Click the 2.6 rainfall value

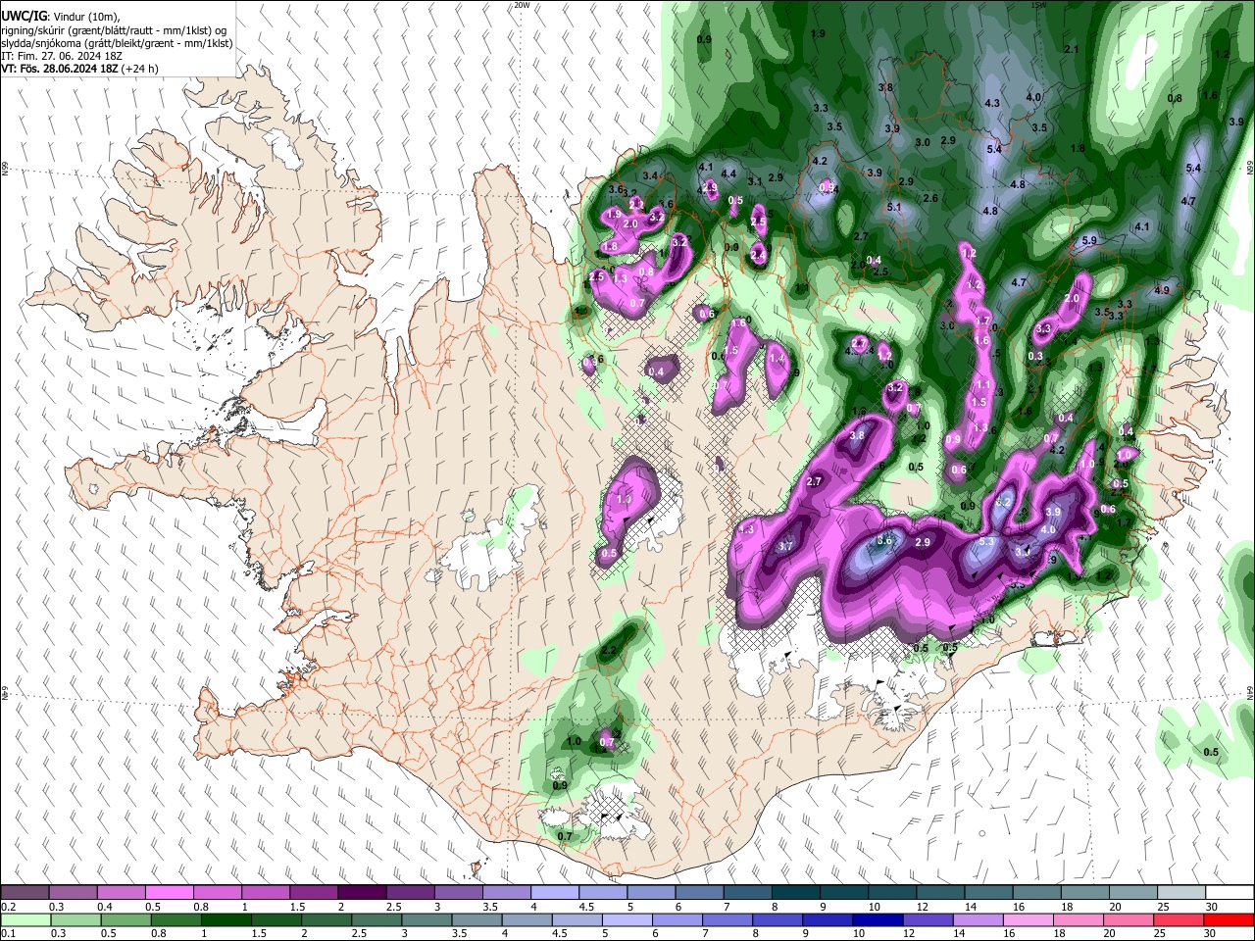point(930,198)
